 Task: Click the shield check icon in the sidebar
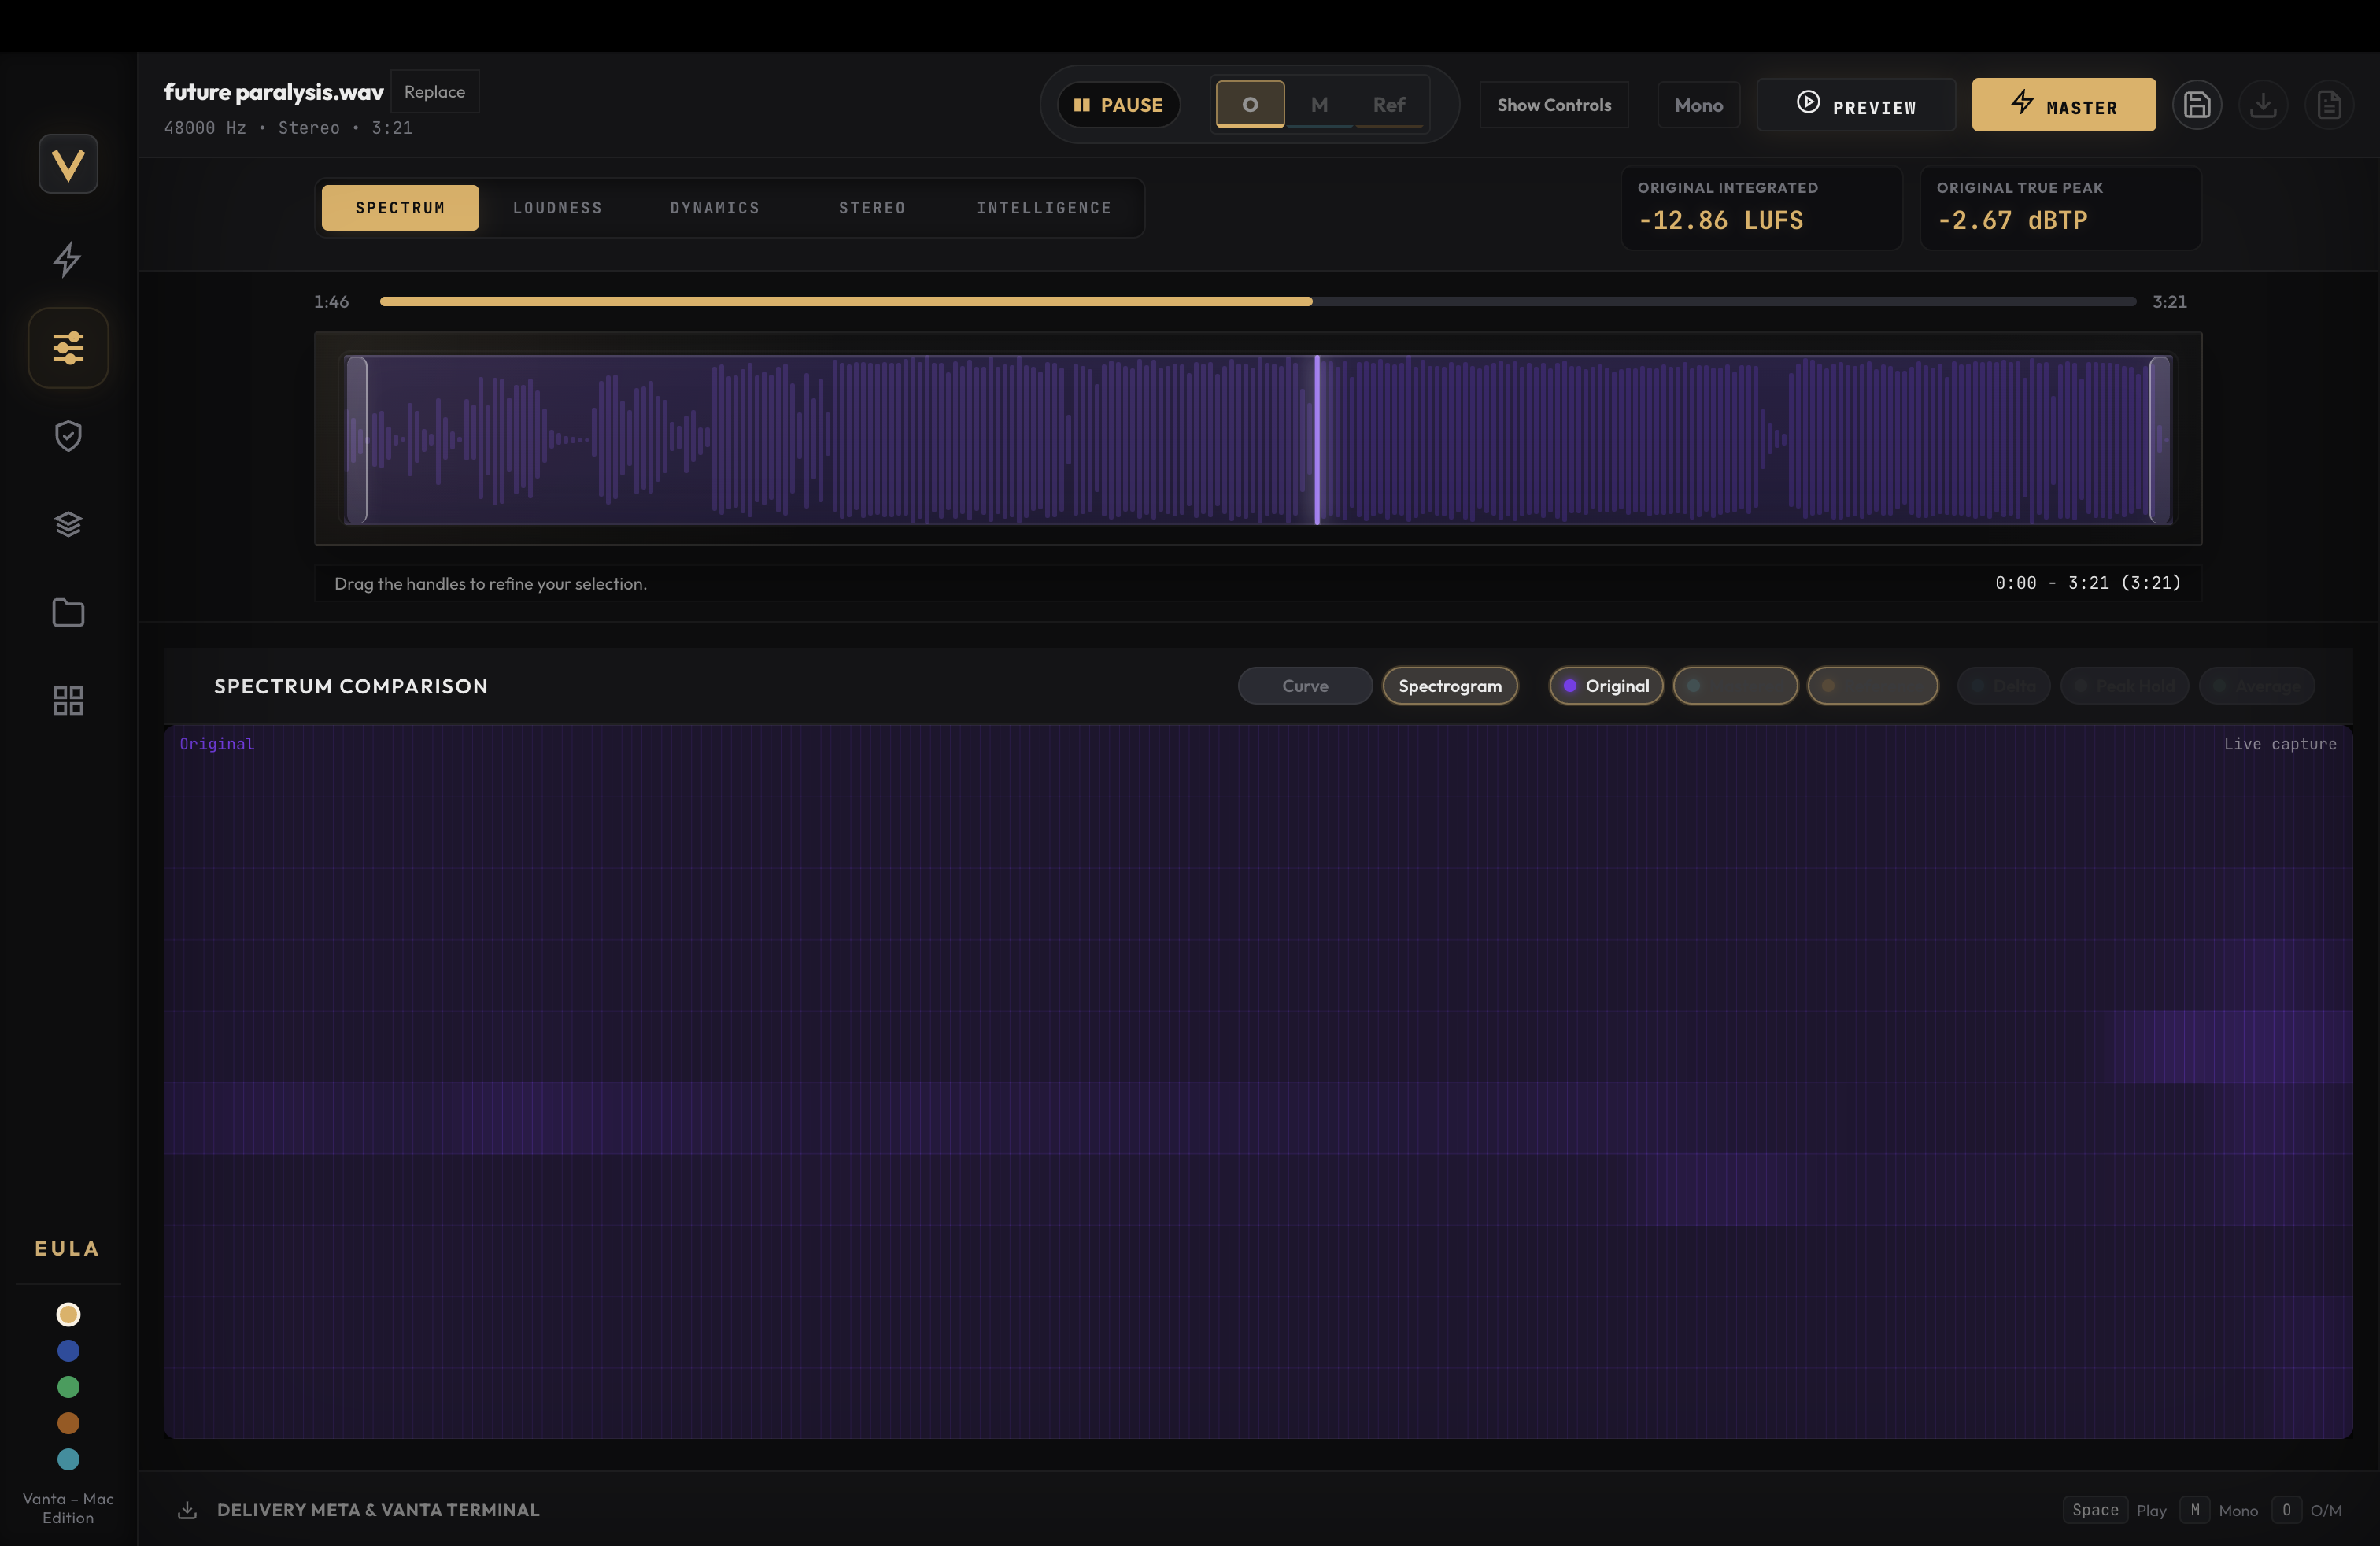point(67,436)
